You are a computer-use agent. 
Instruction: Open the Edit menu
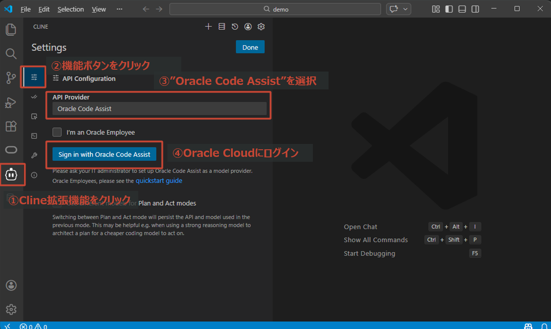[44, 9]
